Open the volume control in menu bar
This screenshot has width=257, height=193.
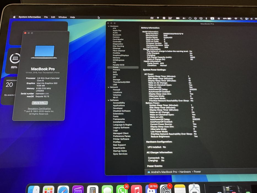click(184, 18)
